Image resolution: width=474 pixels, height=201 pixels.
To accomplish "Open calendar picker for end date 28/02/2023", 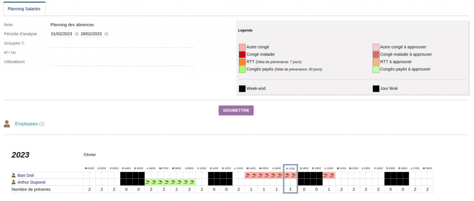I will pos(106,34).
